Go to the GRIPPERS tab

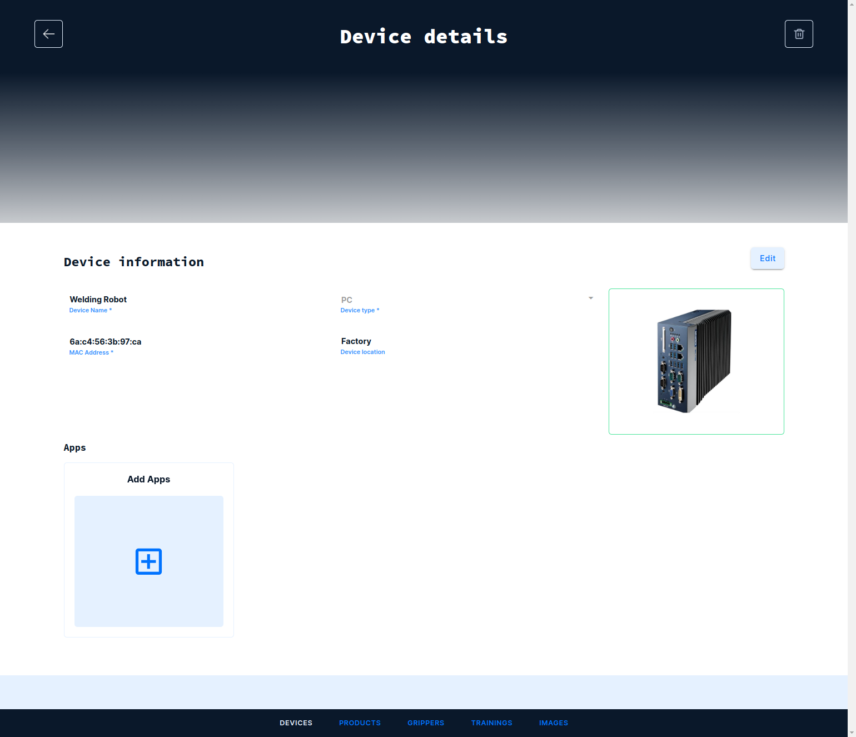pyautogui.click(x=426, y=723)
